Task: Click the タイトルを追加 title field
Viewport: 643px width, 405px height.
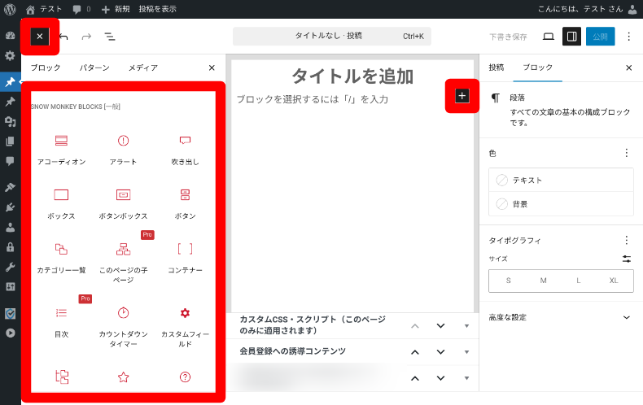Action: click(352, 76)
